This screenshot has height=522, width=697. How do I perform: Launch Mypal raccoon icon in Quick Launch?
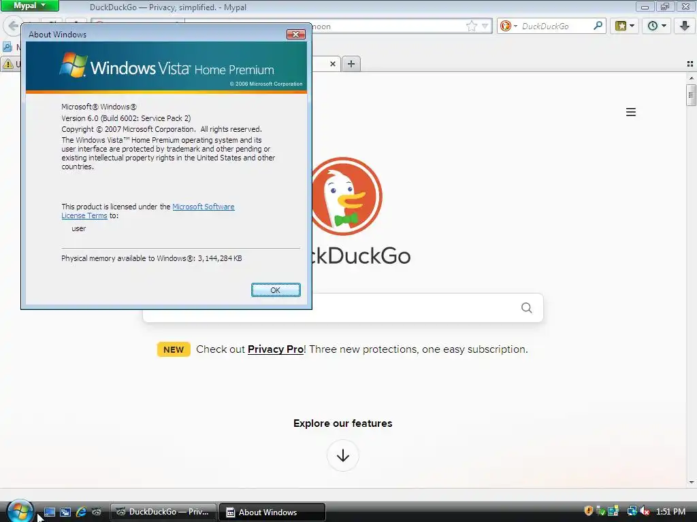pos(97,512)
